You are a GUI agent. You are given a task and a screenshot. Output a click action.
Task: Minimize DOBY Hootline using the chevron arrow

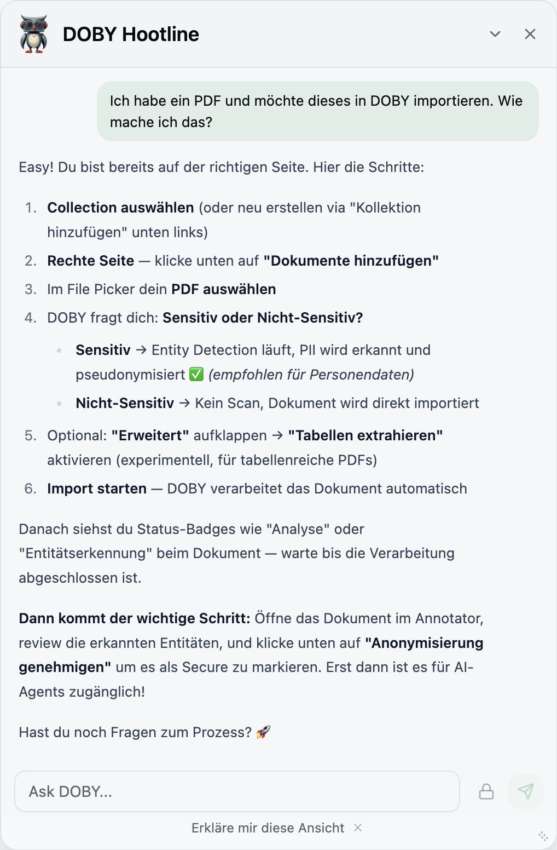point(495,34)
